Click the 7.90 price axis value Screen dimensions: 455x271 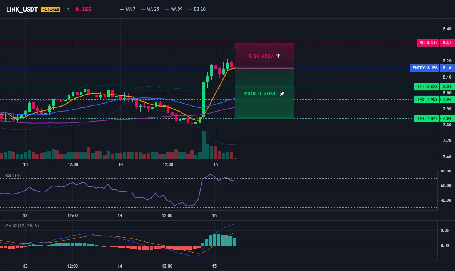click(447, 109)
